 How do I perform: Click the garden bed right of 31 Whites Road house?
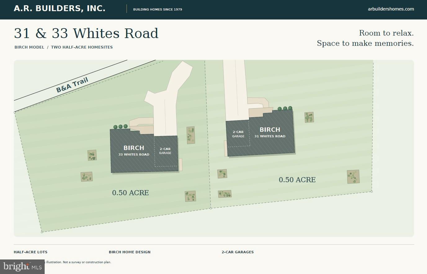(309, 117)
